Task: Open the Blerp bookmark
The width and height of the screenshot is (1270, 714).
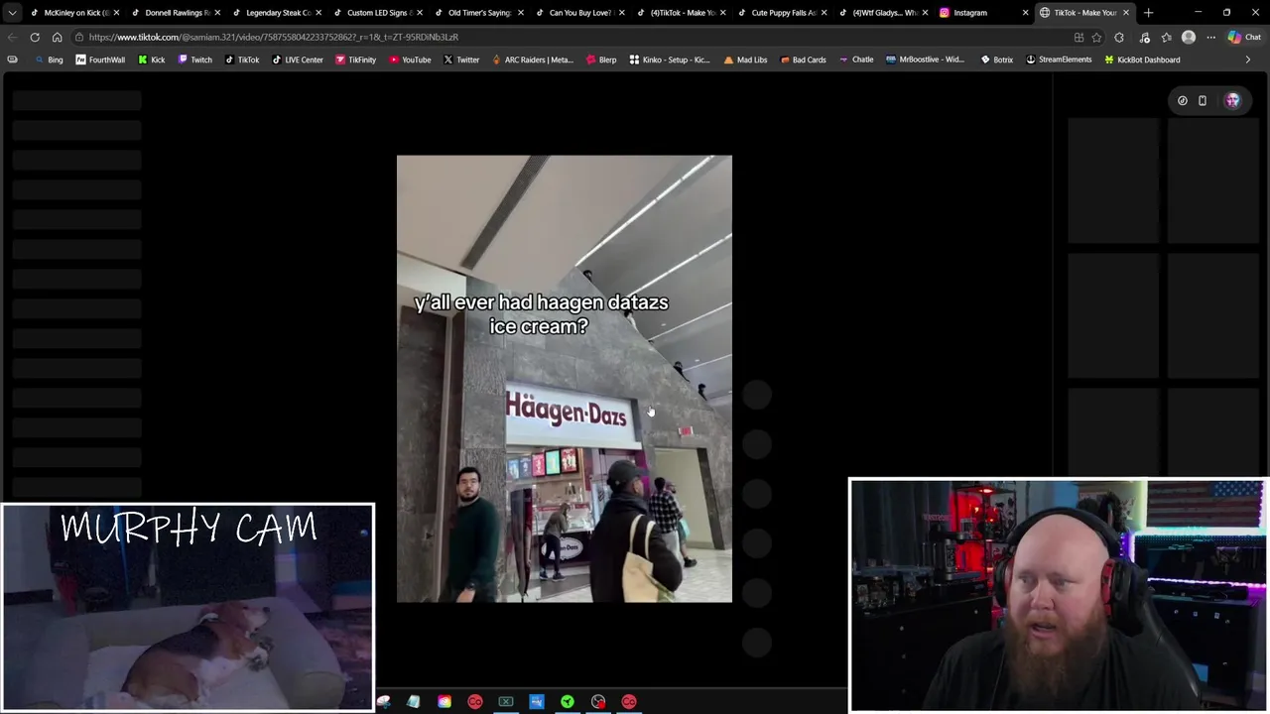Action: tap(601, 59)
